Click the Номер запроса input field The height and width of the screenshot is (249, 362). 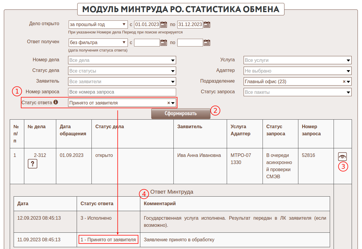(x=122, y=92)
